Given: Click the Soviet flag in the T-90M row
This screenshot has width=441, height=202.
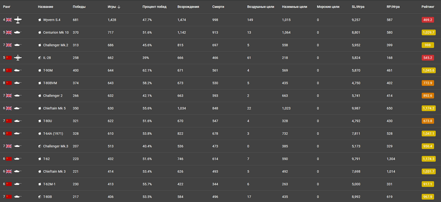Looking at the screenshot, I should point(9,71).
